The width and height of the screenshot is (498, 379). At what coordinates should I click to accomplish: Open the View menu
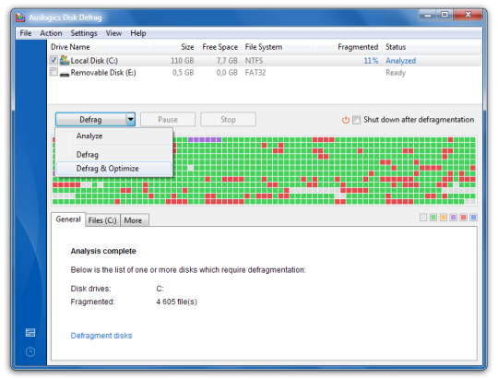(113, 33)
